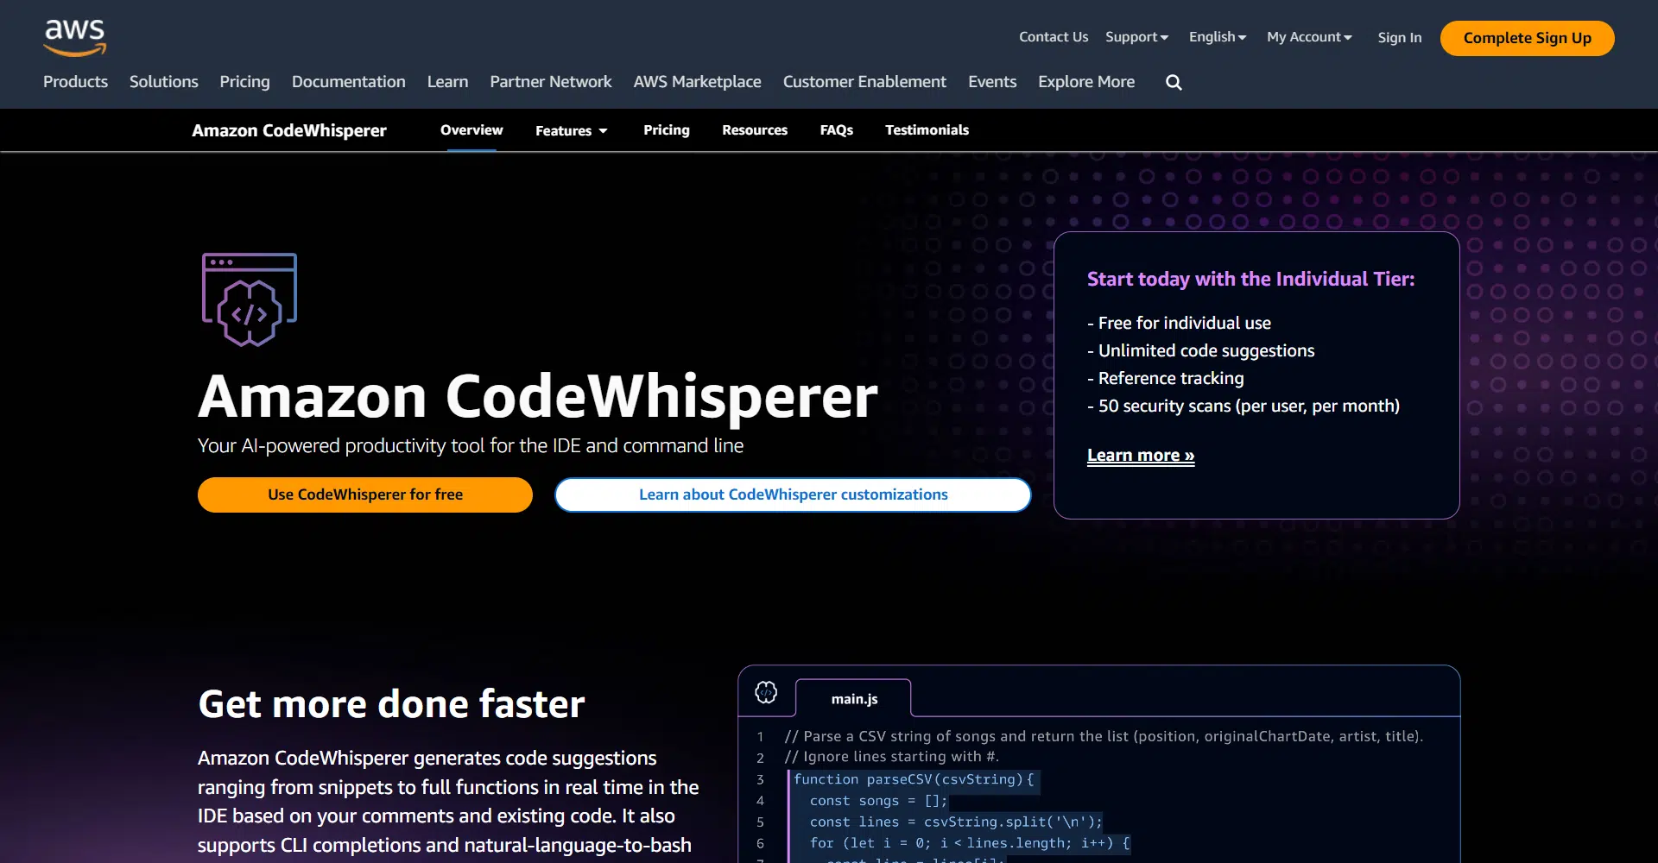Viewport: 1658px width, 863px height.
Task: Go to the FAQs tab
Action: (x=836, y=130)
